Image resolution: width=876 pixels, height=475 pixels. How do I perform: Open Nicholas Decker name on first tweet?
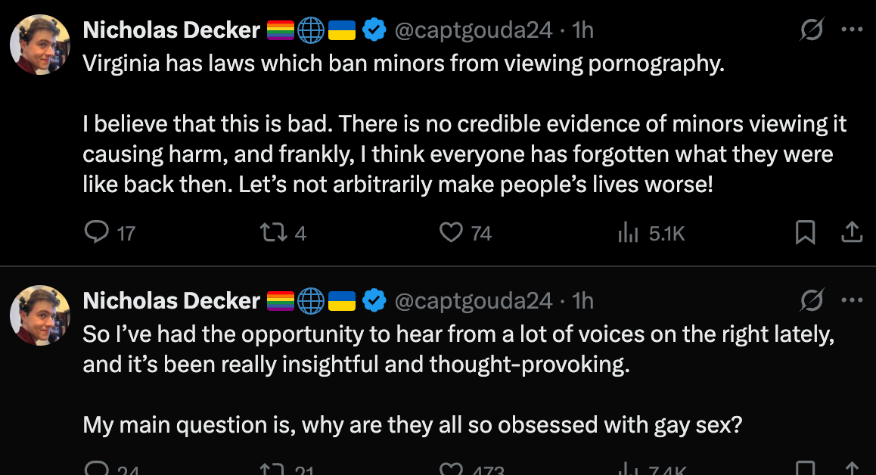click(x=172, y=30)
